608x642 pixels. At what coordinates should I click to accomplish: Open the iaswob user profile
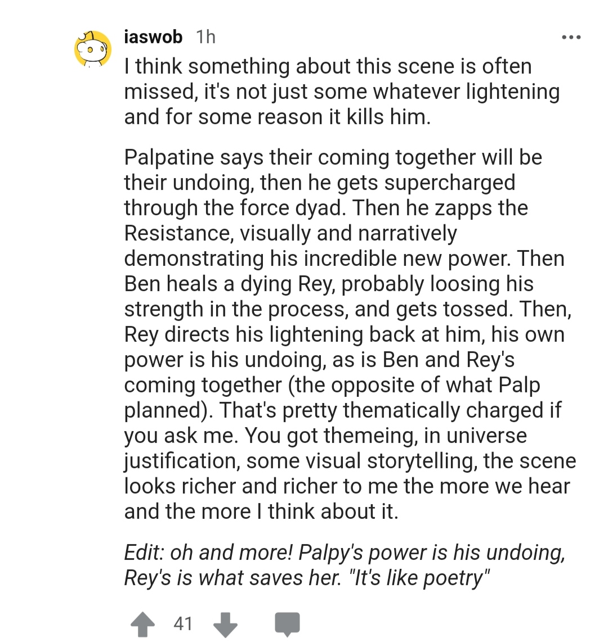click(x=153, y=37)
